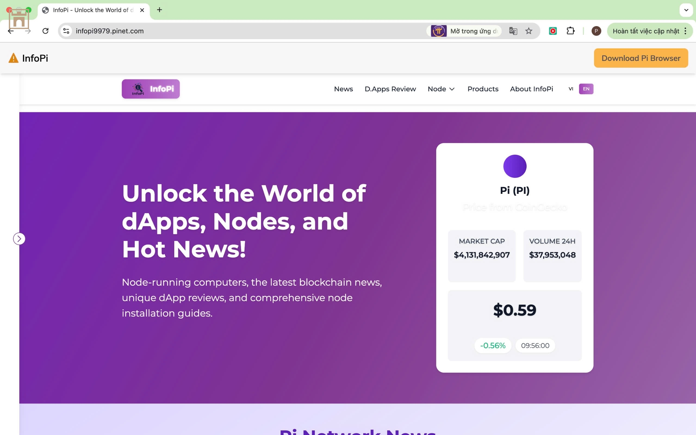This screenshot has height=435, width=696.
Task: Open the News menu item
Action: click(343, 89)
